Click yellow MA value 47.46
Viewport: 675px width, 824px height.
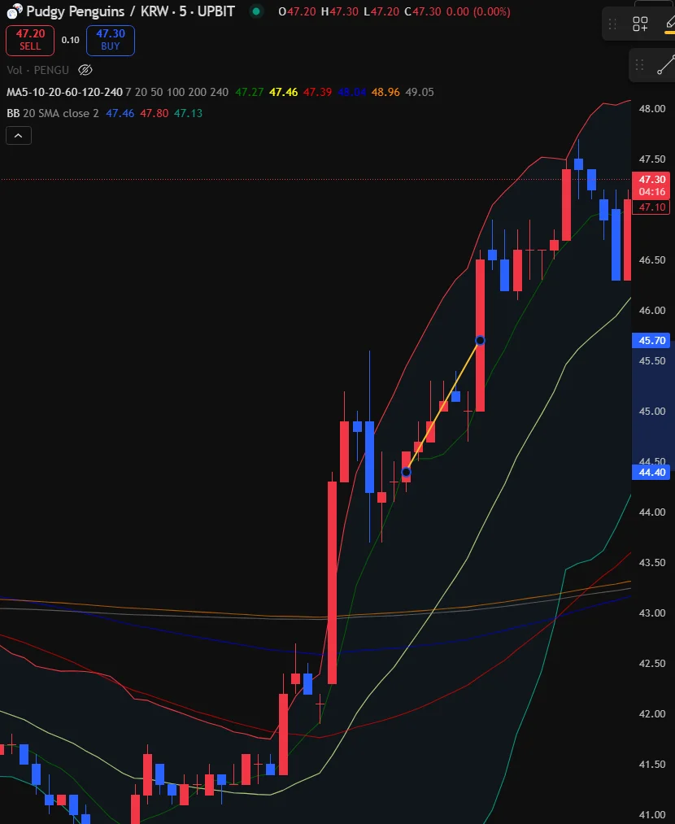tap(283, 92)
